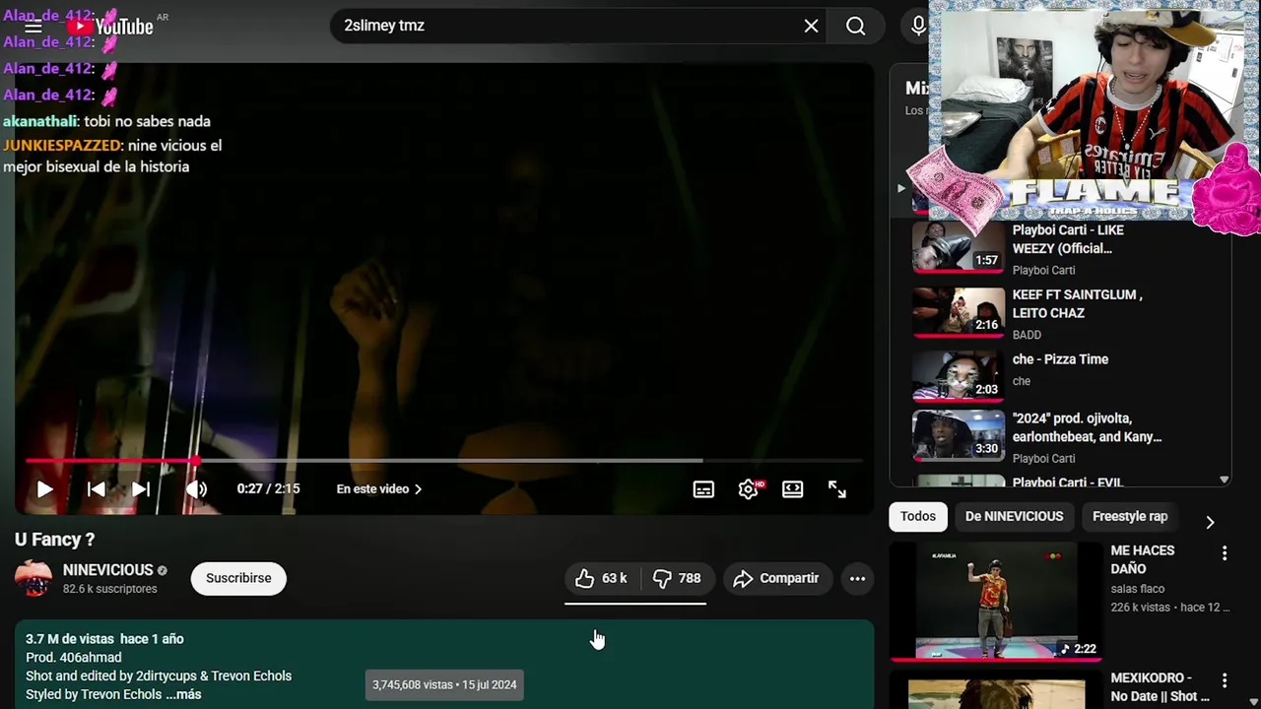1261x709 pixels.
Task: Open the YouTube hamburger guide menu
Action: point(33,27)
